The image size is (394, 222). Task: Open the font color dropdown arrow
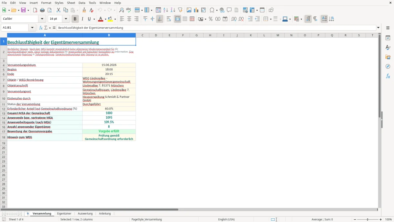click(105, 19)
